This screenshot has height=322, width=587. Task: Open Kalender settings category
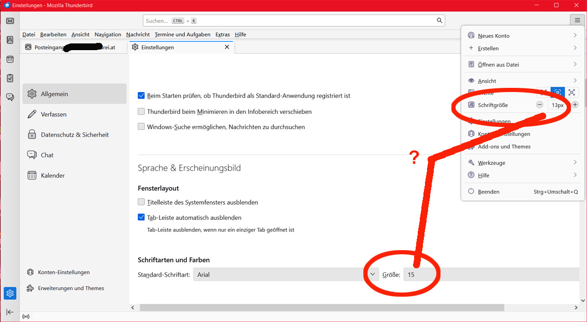click(75, 175)
